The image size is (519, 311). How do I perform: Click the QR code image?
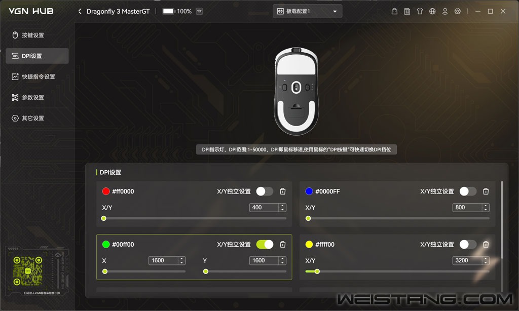pos(28,271)
